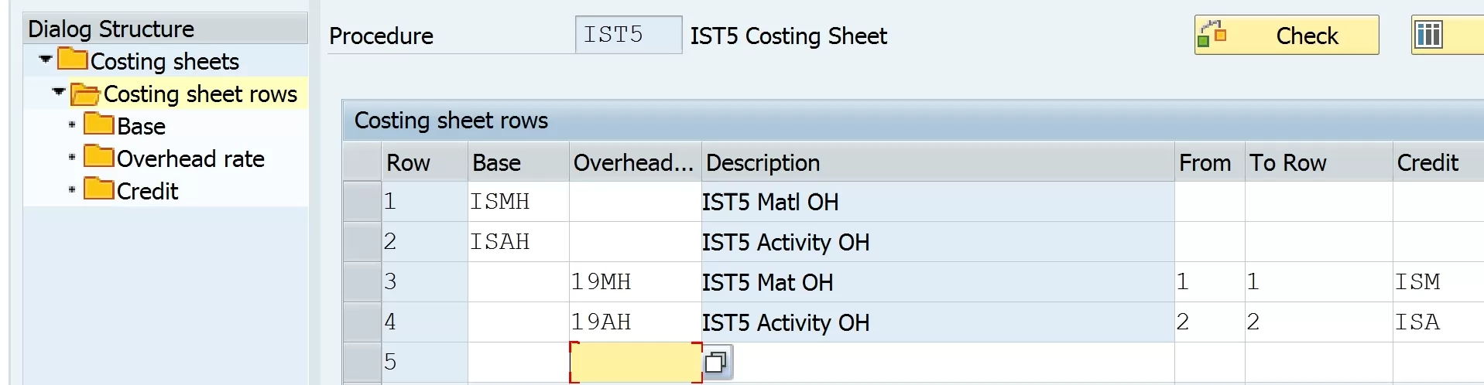Click the Procedure field containing IST5
1484x385 pixels.
[x=629, y=35]
